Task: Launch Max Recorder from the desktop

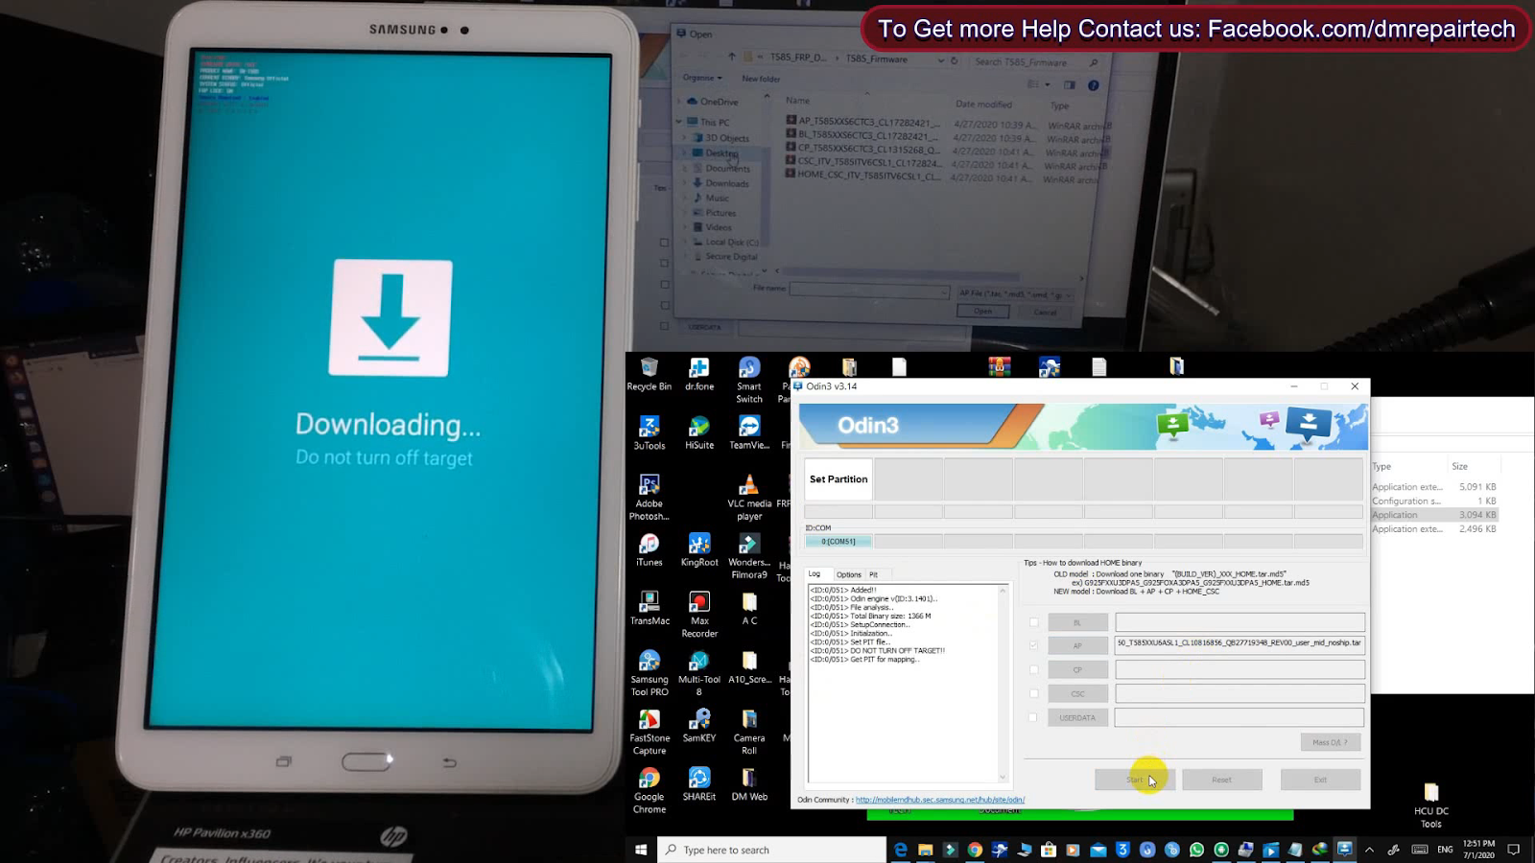Action: pos(699,615)
